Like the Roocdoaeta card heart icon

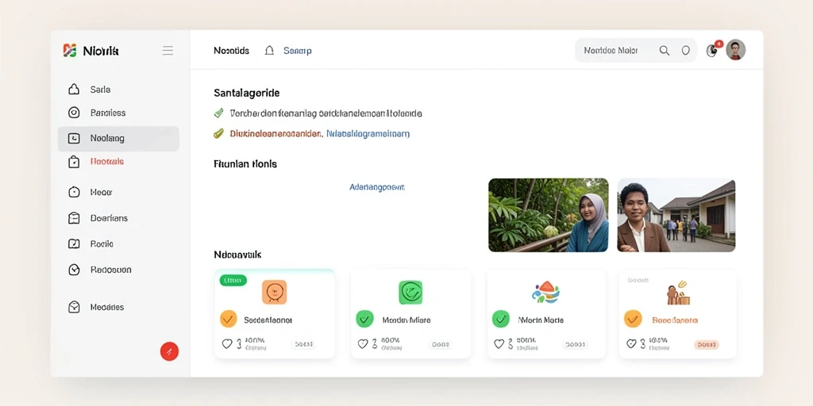coord(631,343)
